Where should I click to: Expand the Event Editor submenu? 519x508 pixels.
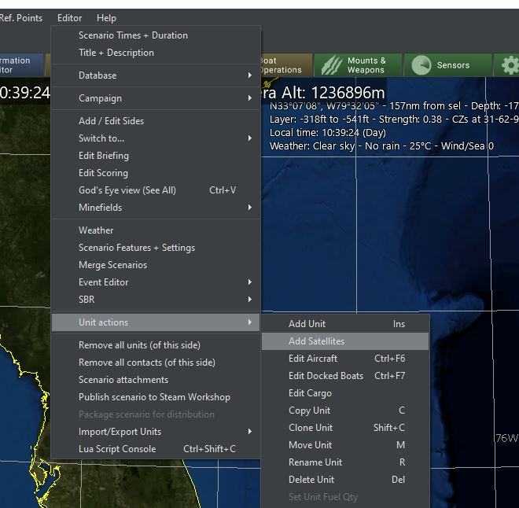click(x=156, y=282)
